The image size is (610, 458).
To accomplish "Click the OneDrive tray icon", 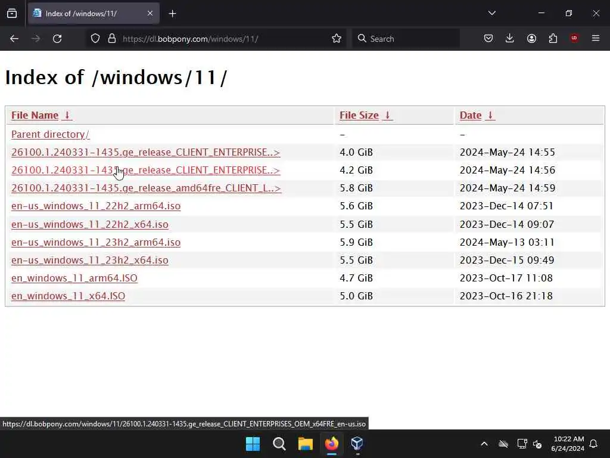I will (x=503, y=444).
